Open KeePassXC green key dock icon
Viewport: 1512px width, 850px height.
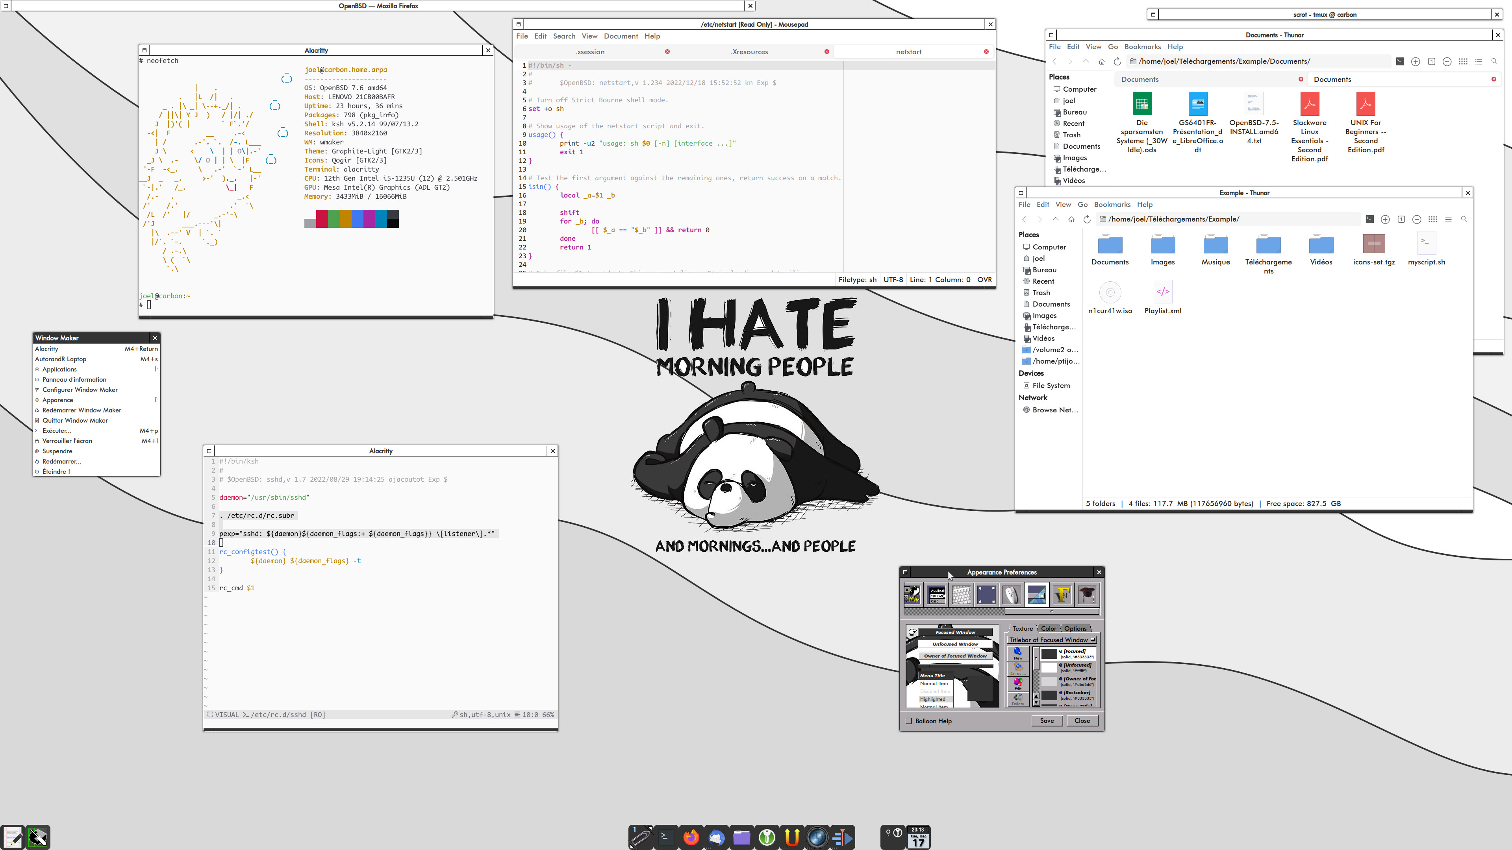point(767,837)
